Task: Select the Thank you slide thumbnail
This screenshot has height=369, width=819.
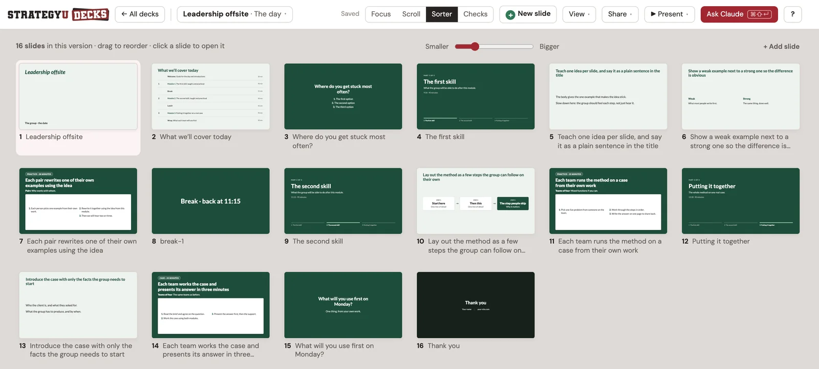Action: point(476,305)
